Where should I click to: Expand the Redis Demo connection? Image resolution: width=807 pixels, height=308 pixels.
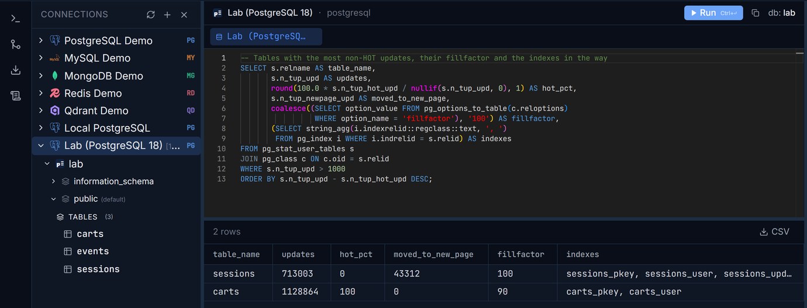41,93
